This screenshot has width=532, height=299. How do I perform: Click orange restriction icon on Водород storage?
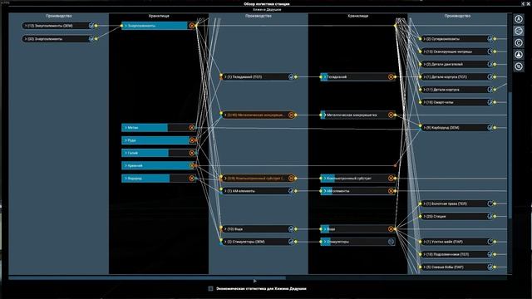192,178
